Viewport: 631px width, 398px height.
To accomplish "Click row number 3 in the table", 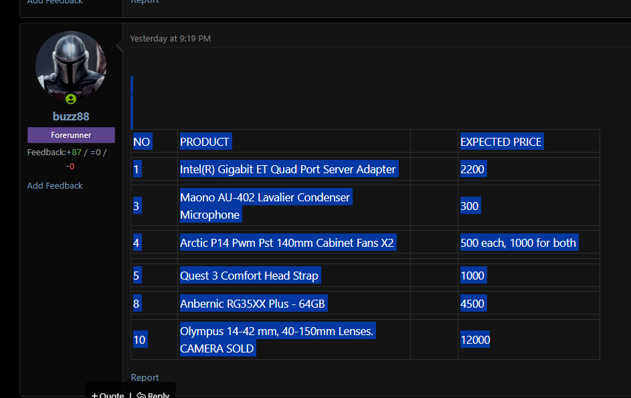I will coord(137,205).
